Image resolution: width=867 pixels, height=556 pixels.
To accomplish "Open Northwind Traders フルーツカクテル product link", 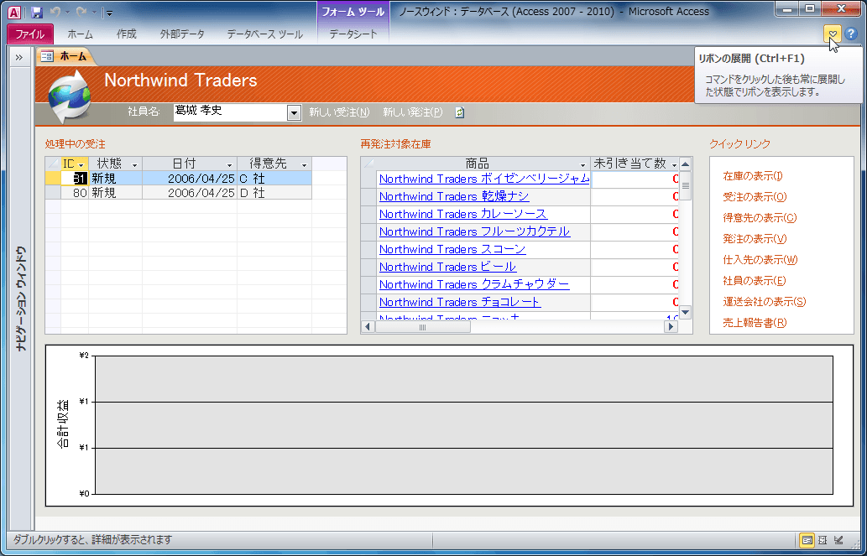I will click(x=474, y=231).
